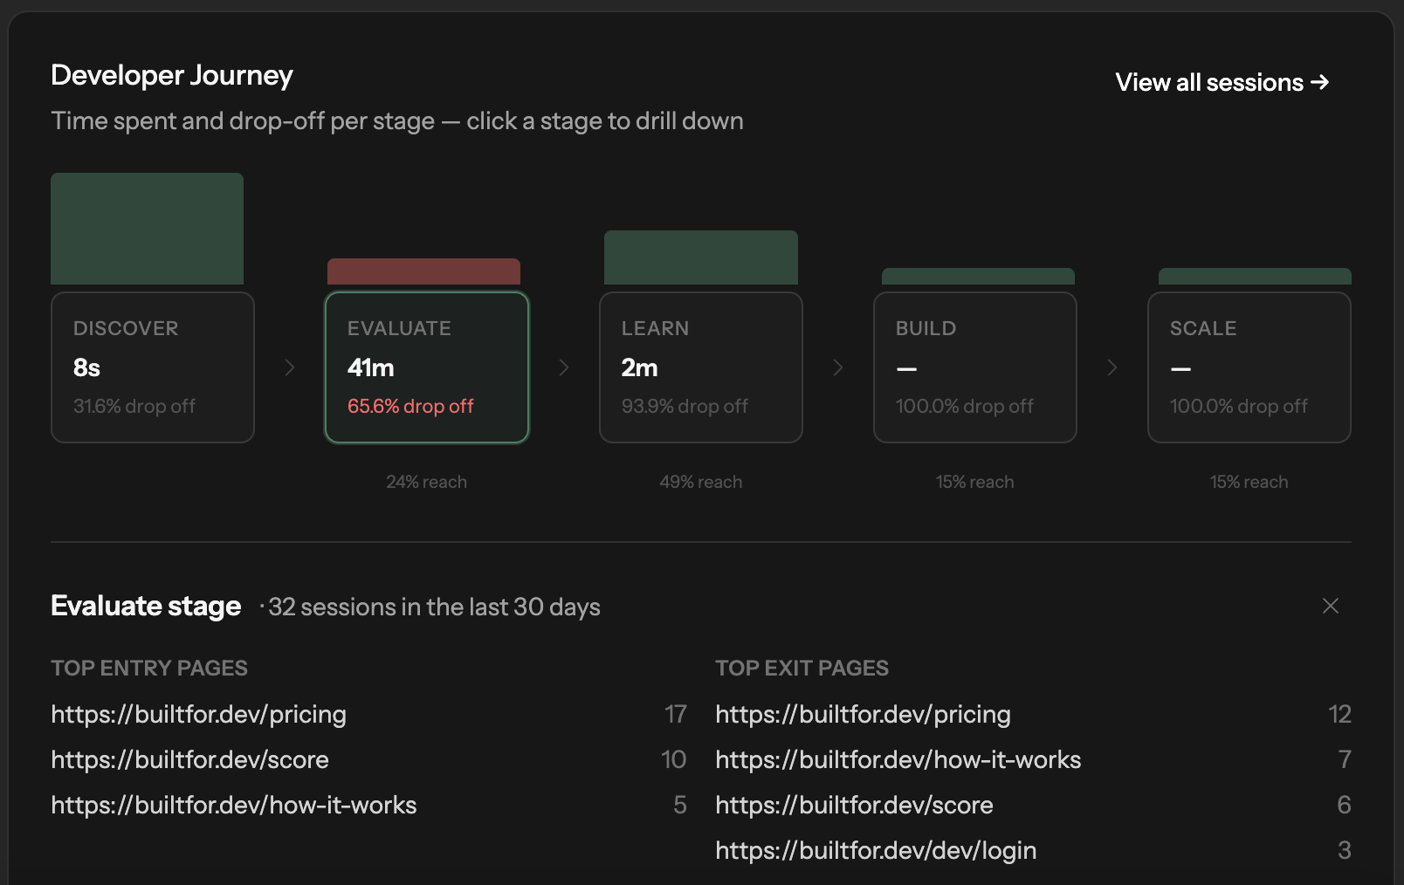Click chevron between Evaluate and Learn
The image size is (1404, 885).
coord(564,367)
